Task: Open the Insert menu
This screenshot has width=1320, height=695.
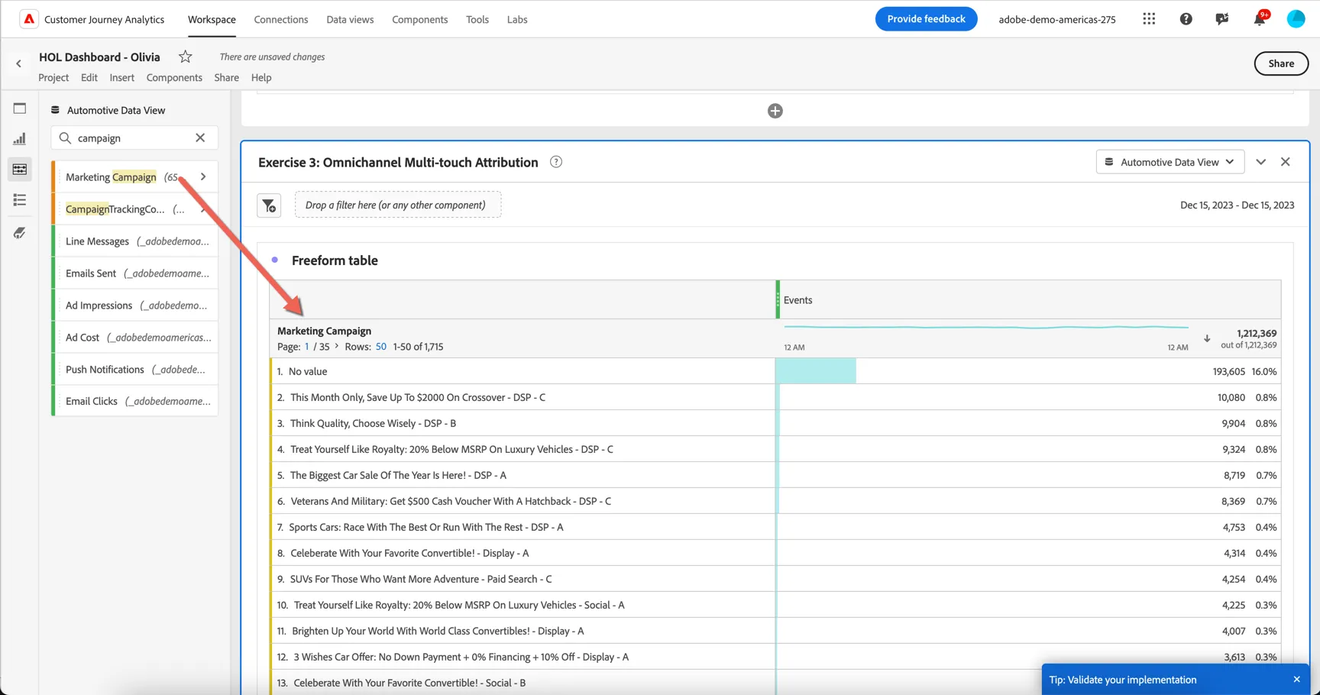Action: 121,77
